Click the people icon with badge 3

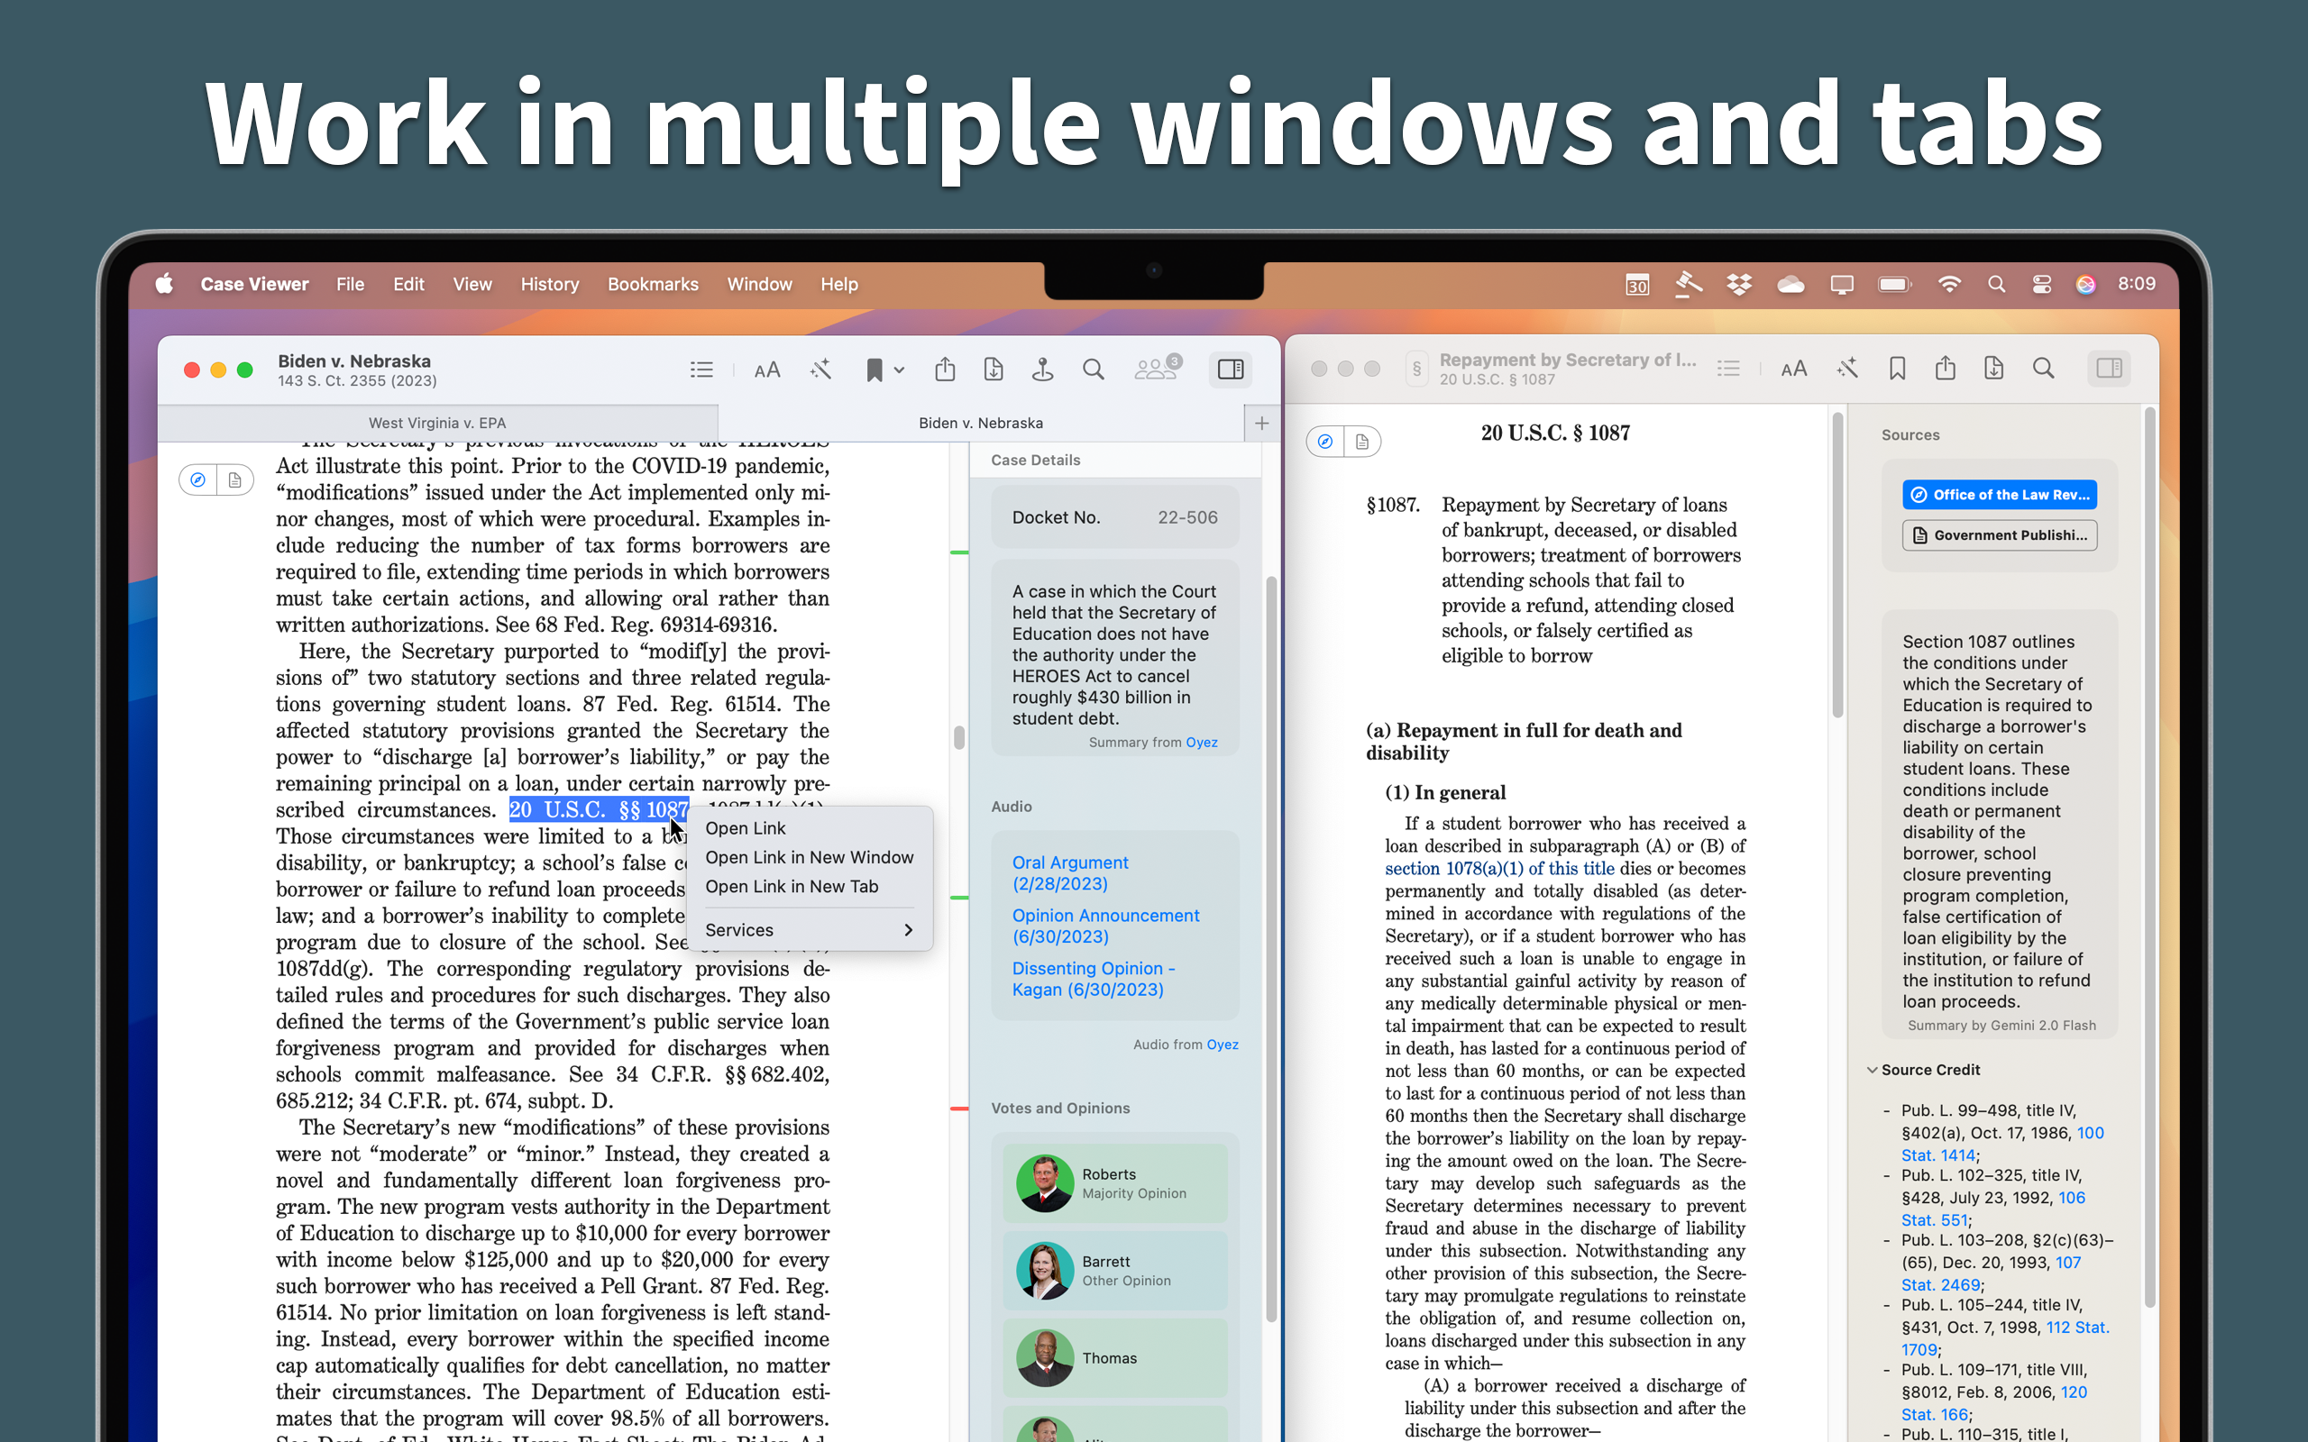(x=1158, y=368)
